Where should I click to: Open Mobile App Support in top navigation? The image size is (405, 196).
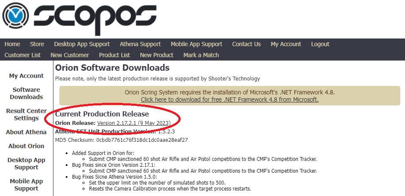pos(196,44)
